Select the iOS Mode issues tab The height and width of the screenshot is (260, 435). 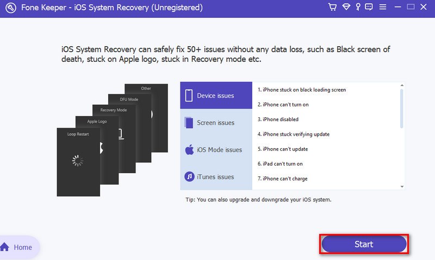click(x=216, y=149)
